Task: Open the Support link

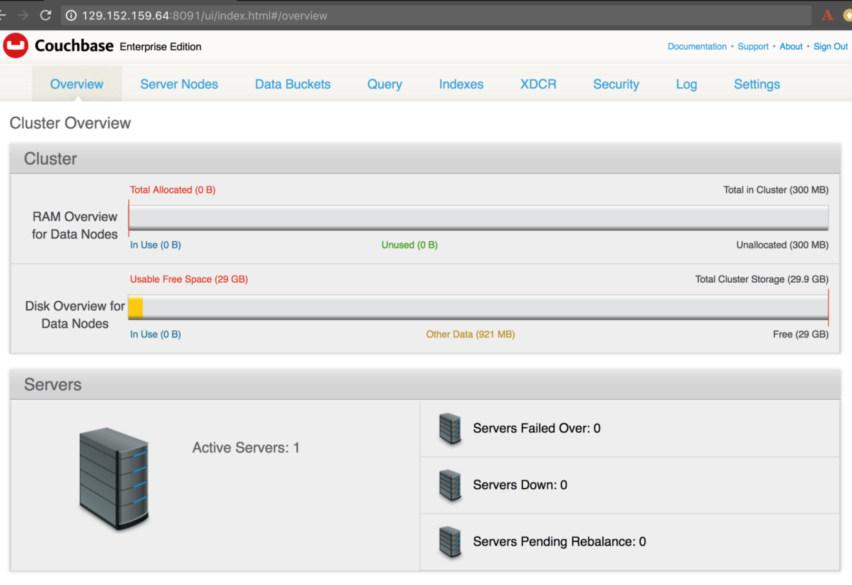Action: tap(753, 46)
